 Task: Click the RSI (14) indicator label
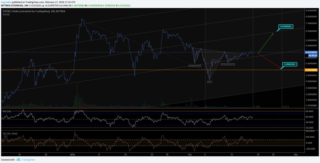tap(7, 111)
